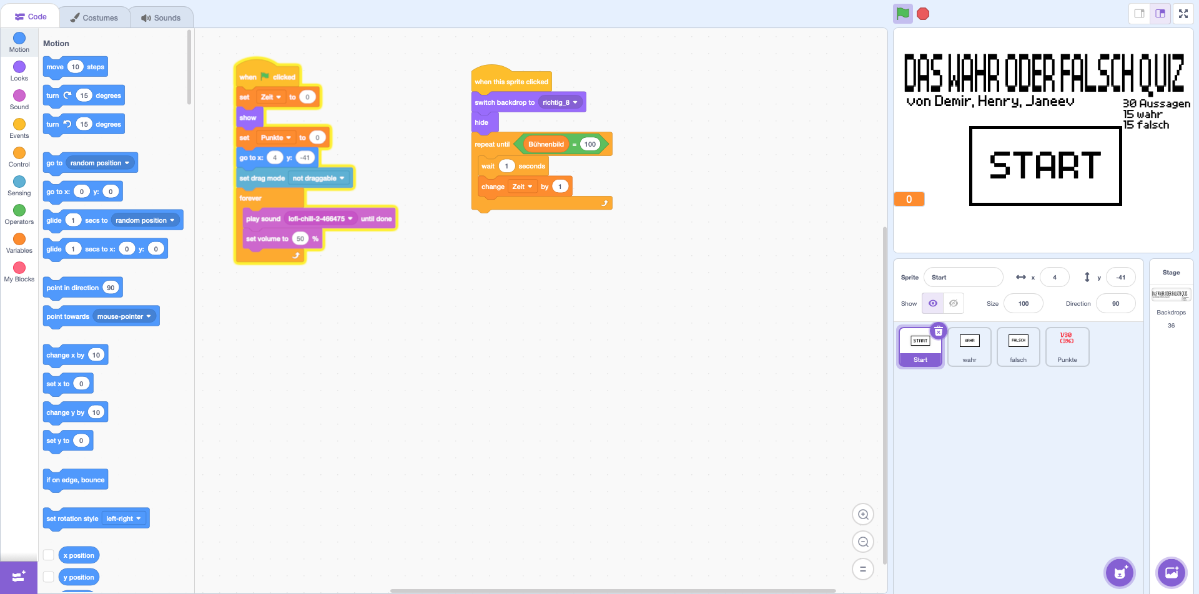Select the falsch sprite thumbnail

click(1018, 347)
